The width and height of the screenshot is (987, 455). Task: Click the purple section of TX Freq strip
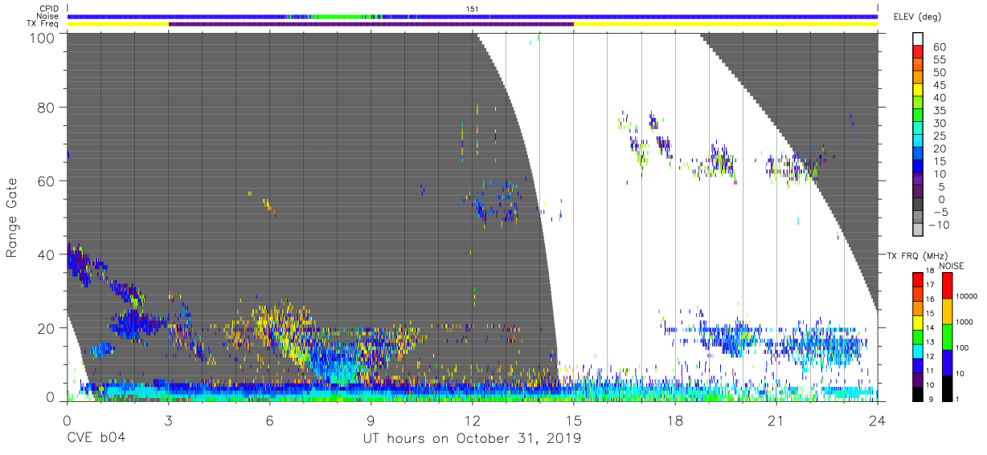(371, 24)
